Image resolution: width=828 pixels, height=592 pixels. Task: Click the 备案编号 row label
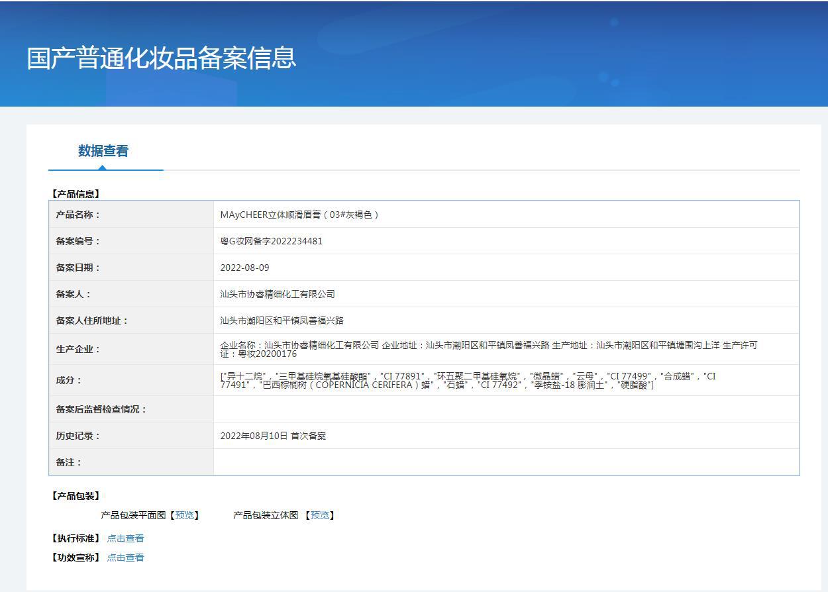coord(78,241)
